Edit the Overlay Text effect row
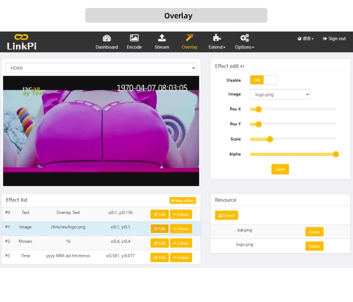This screenshot has width=353, height=302. coord(160,215)
